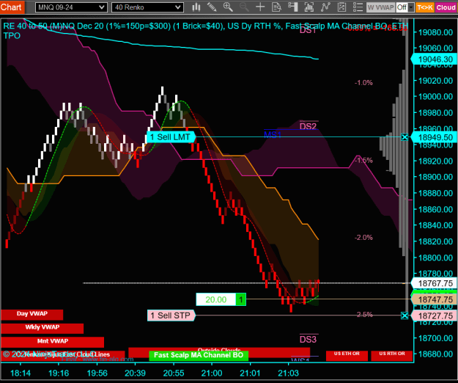
Task: Click the Fast Scalp MA Channel BO label
Action: click(199, 355)
